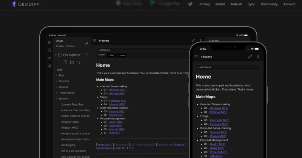Screen dimensions: 302x158
Task: Click the expand icon right of File explorer
Action: [86, 55]
